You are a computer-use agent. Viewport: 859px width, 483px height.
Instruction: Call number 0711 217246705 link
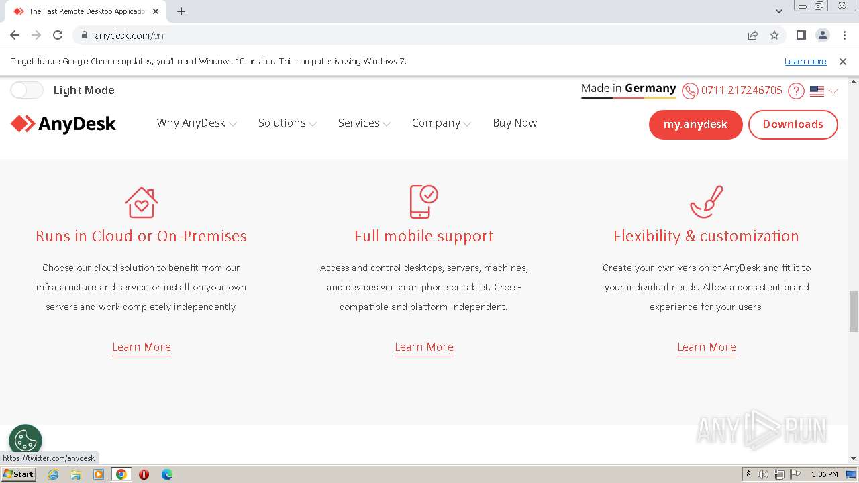click(742, 91)
